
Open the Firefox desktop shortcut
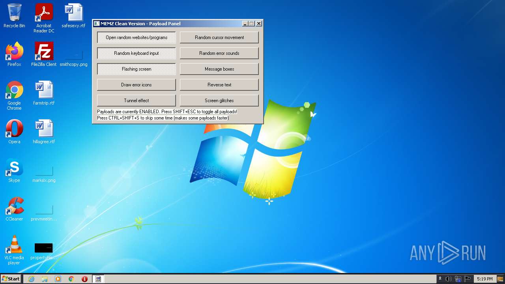[x=14, y=54]
